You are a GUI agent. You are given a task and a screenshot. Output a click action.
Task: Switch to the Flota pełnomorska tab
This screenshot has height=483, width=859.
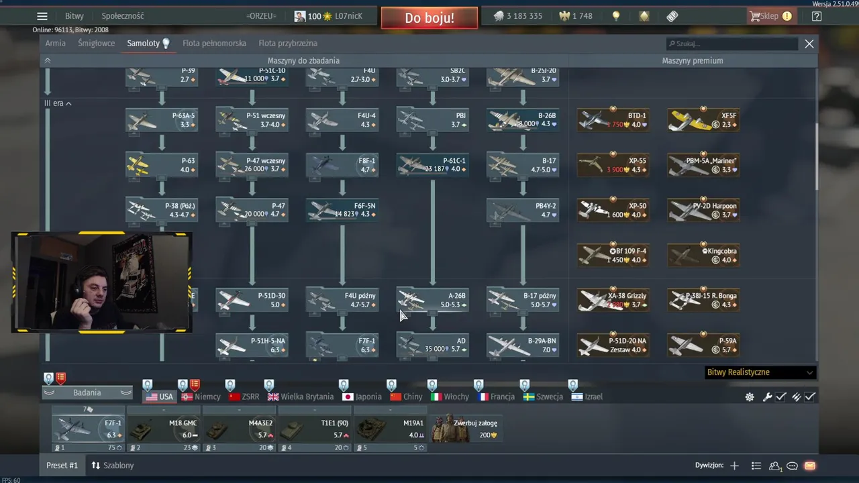tap(214, 43)
